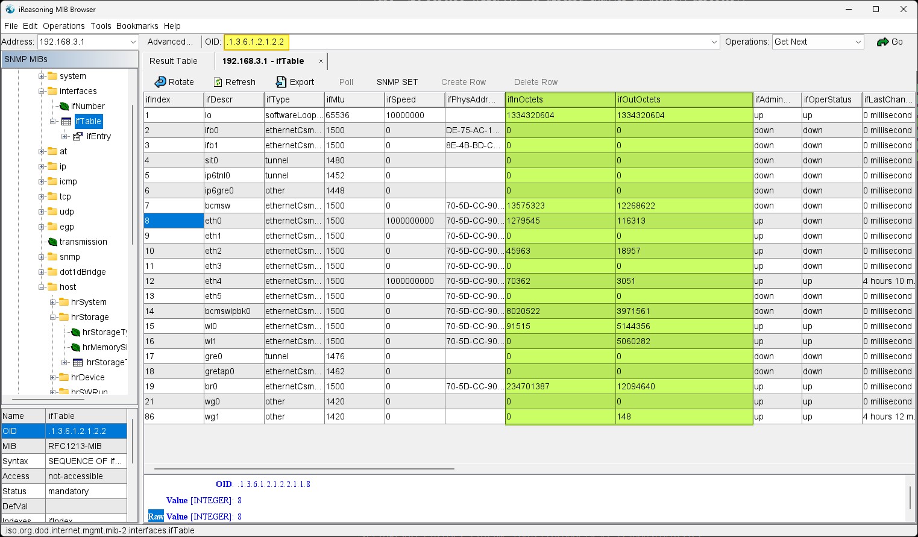Open the OID history dropdown arrow
The height and width of the screenshot is (537, 918).
coord(714,42)
